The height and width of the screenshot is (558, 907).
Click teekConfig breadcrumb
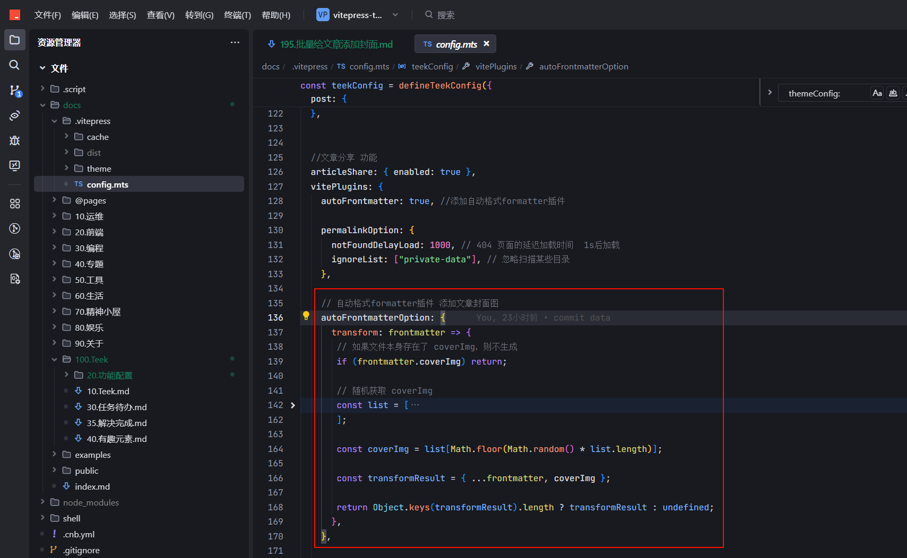(x=432, y=66)
